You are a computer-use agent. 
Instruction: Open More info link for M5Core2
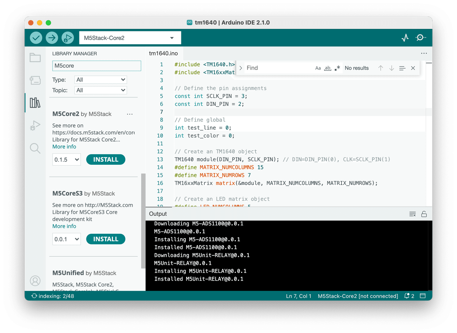(x=64, y=147)
